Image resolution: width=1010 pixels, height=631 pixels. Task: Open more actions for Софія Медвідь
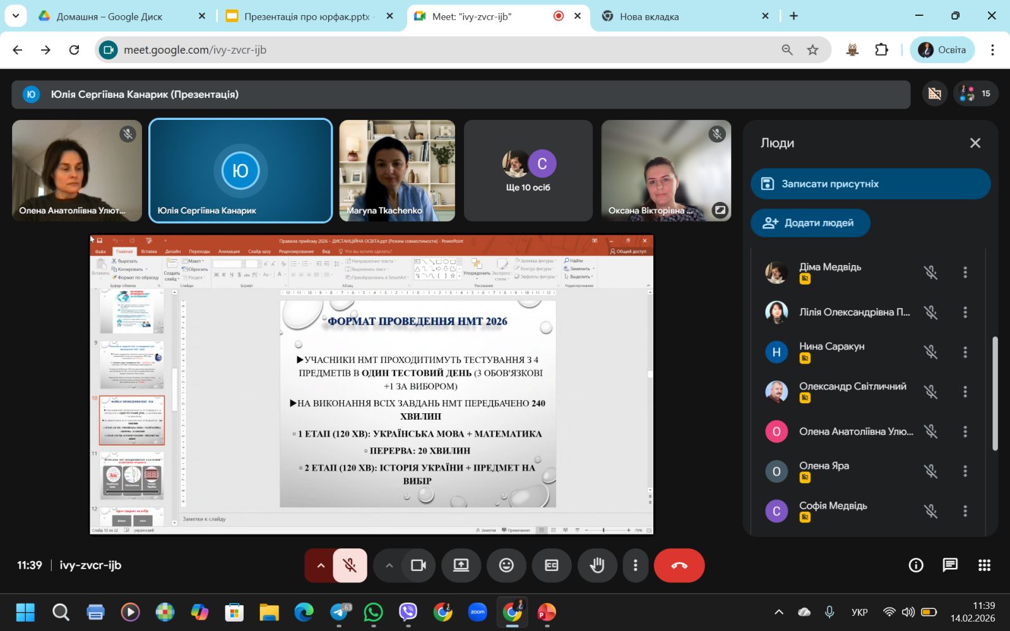pyautogui.click(x=965, y=511)
